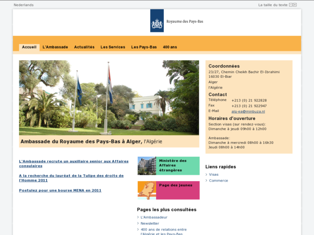314x235 pixels.
Task: Click chevron beside L'Ambassadeur
Action: 138,217
